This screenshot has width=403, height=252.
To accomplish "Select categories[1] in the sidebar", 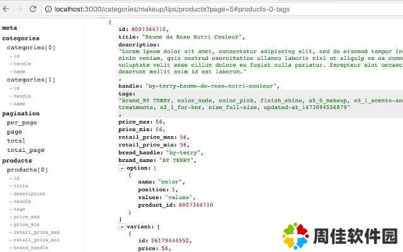I will 31,80.
